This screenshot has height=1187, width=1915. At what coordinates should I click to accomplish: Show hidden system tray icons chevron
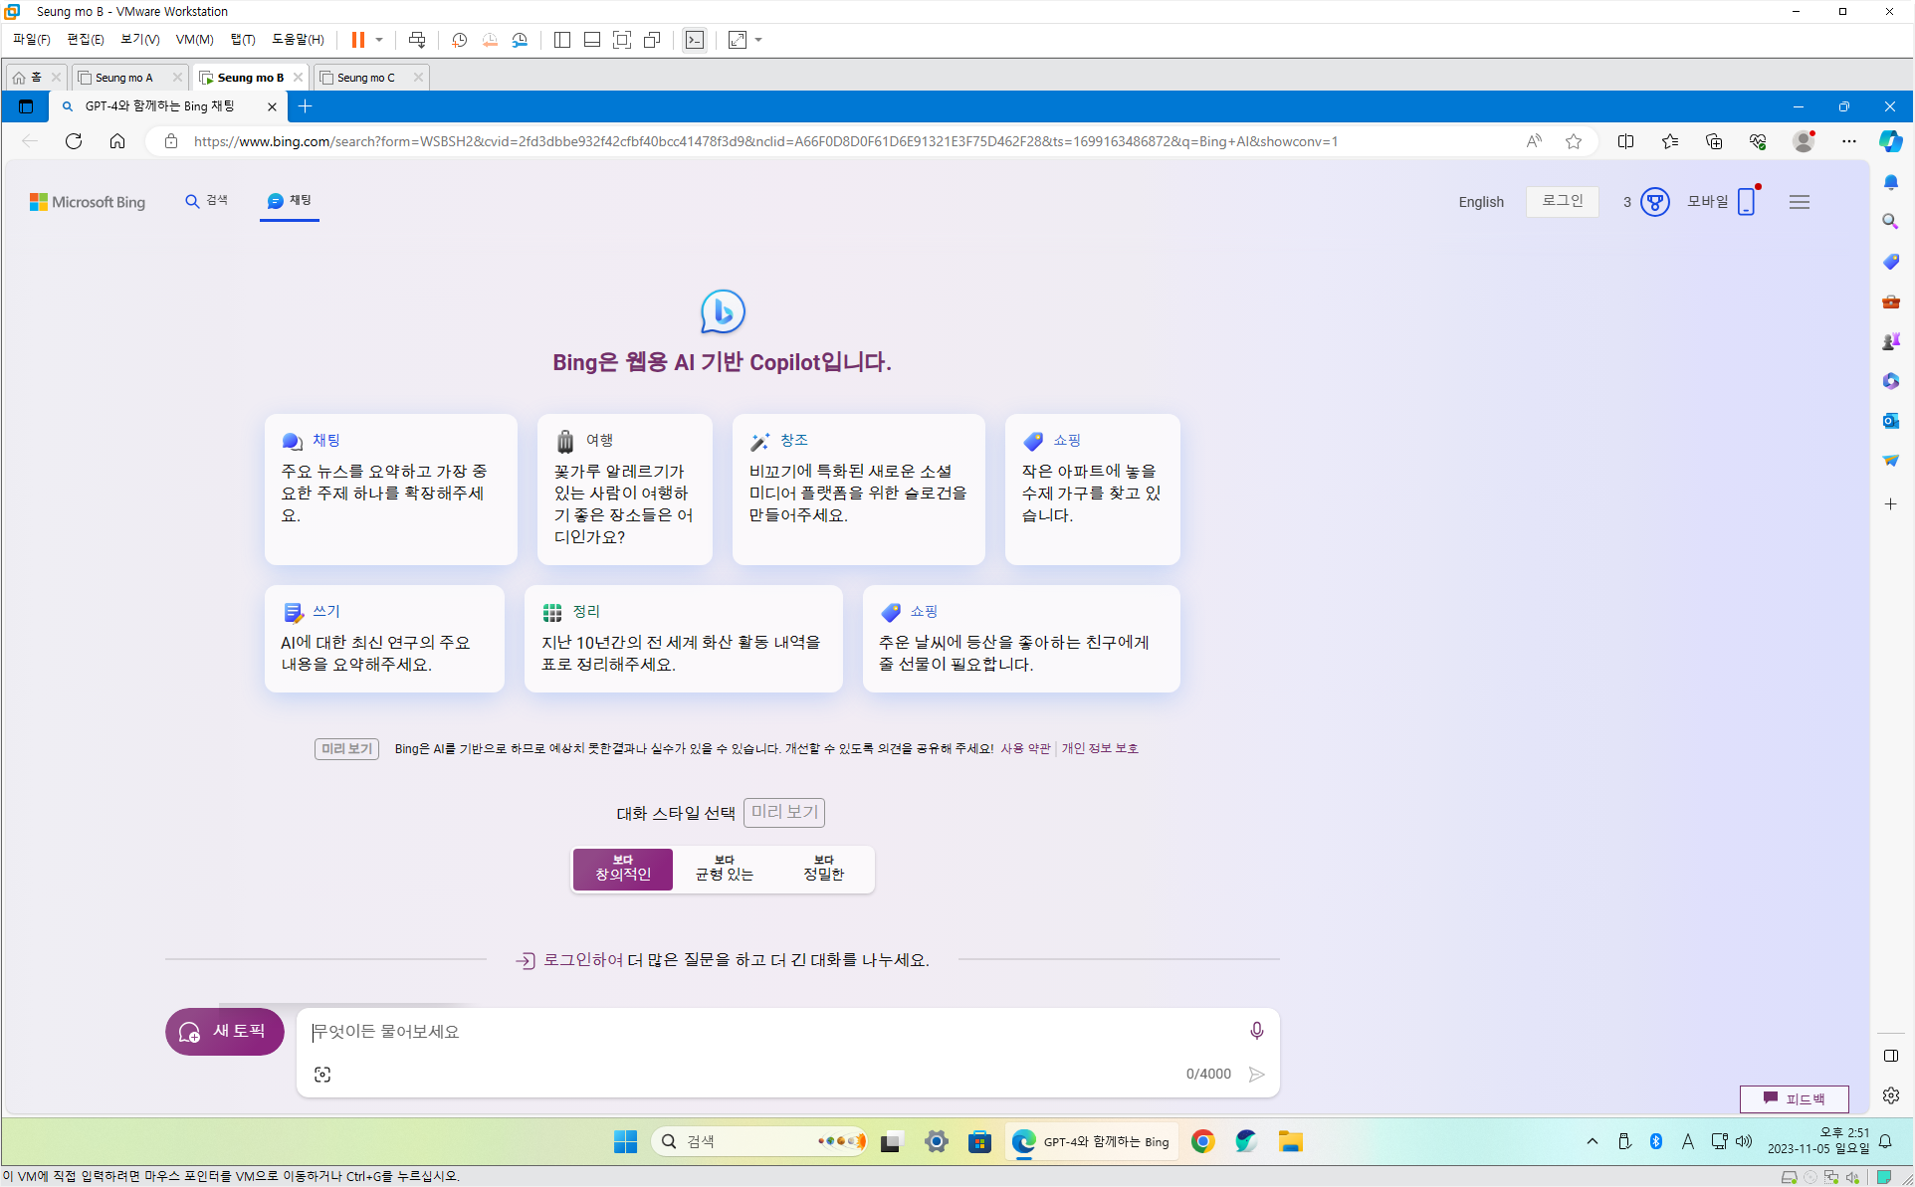click(1593, 1141)
